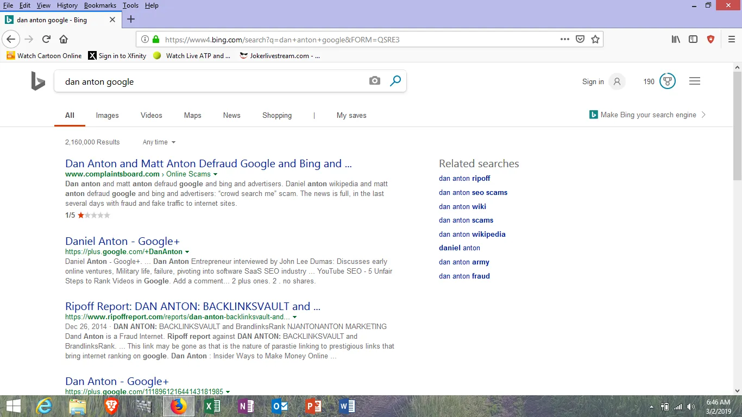
Task: Click the red shield extension icon
Action: [x=710, y=39]
